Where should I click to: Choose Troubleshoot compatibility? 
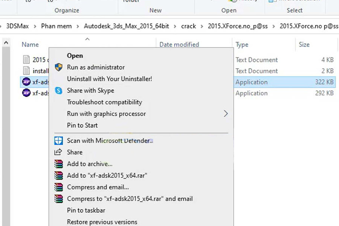tap(104, 102)
